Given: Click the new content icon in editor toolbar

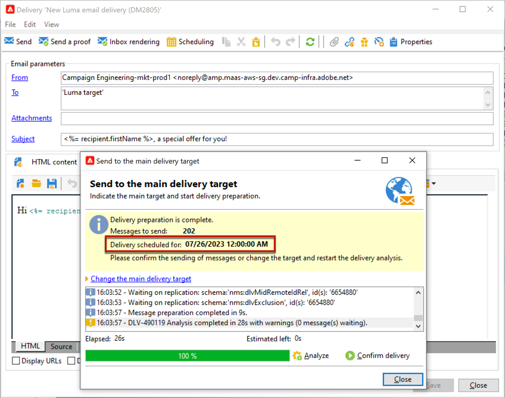Looking at the screenshot, I should click(20, 184).
